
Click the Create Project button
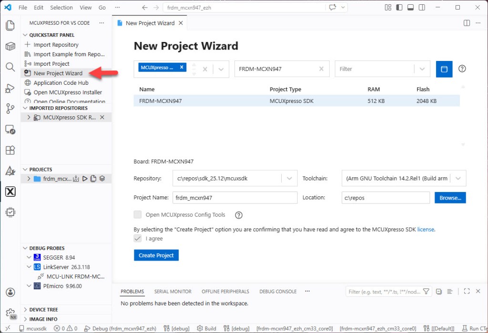tap(156, 255)
